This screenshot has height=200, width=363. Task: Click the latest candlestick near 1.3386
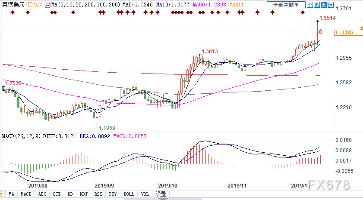point(321,31)
